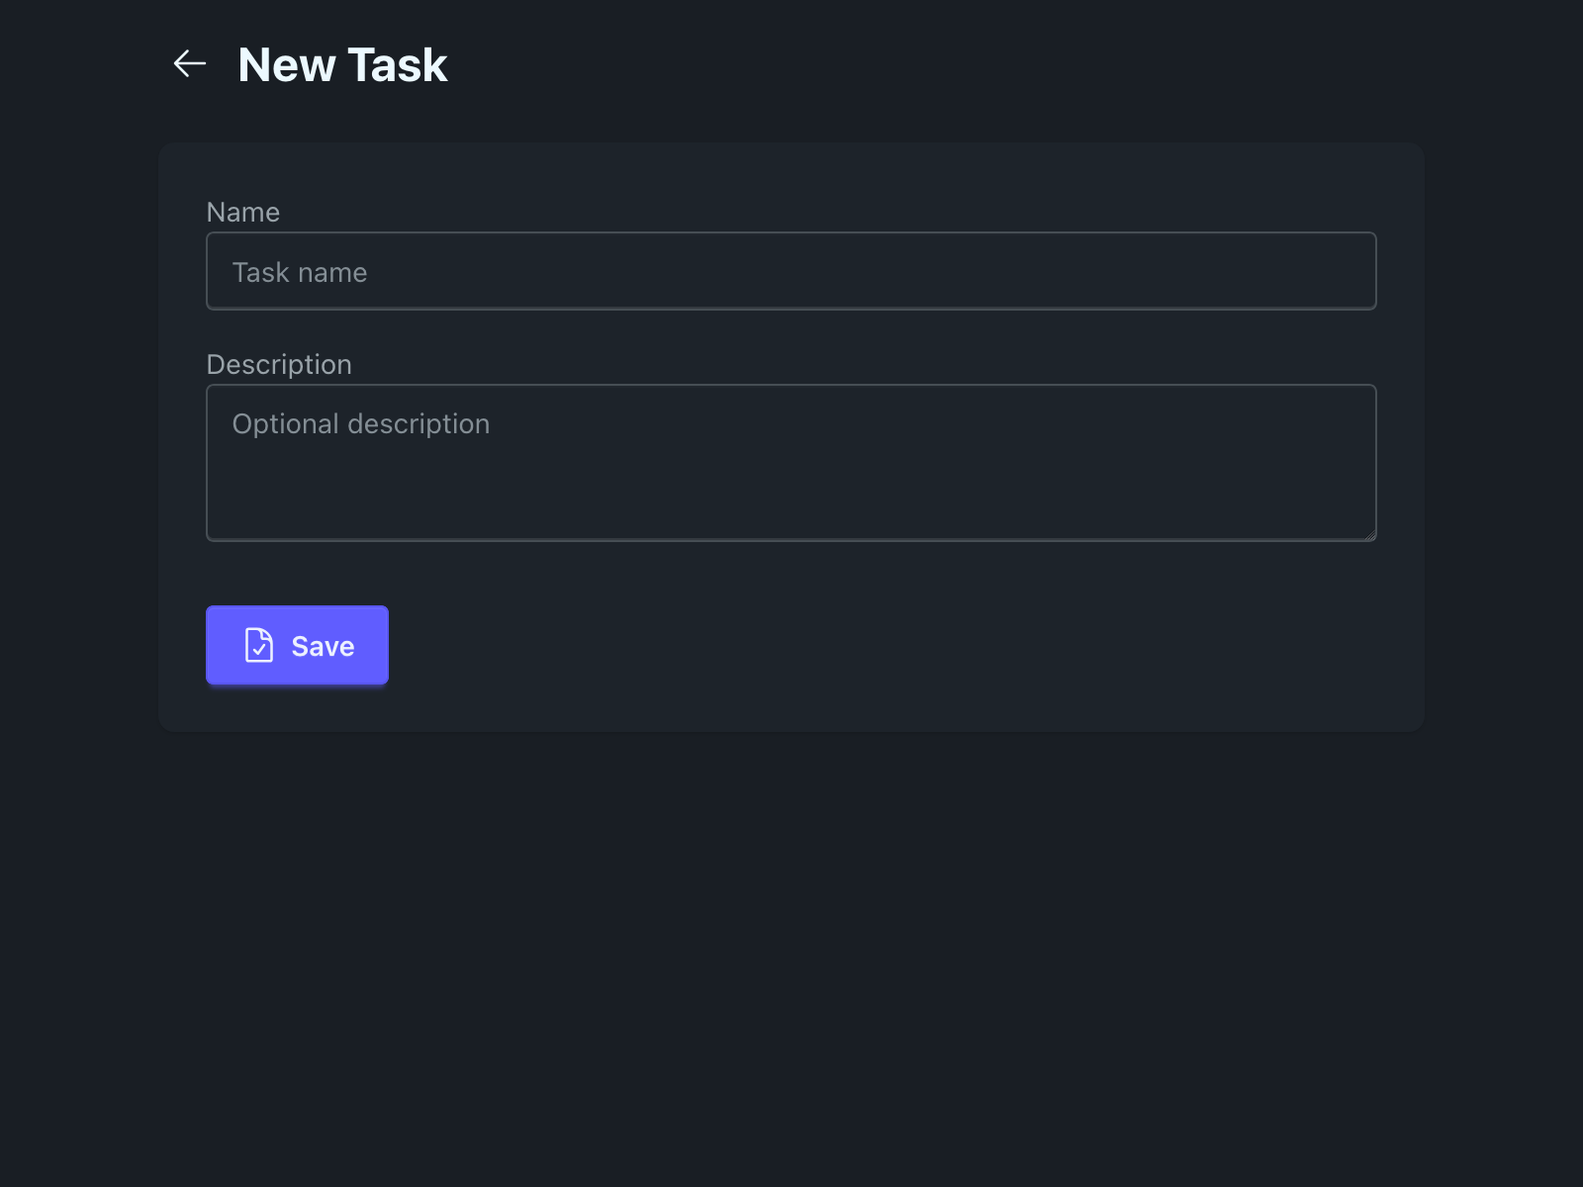
Task: Click the Description field label
Action: click(279, 365)
